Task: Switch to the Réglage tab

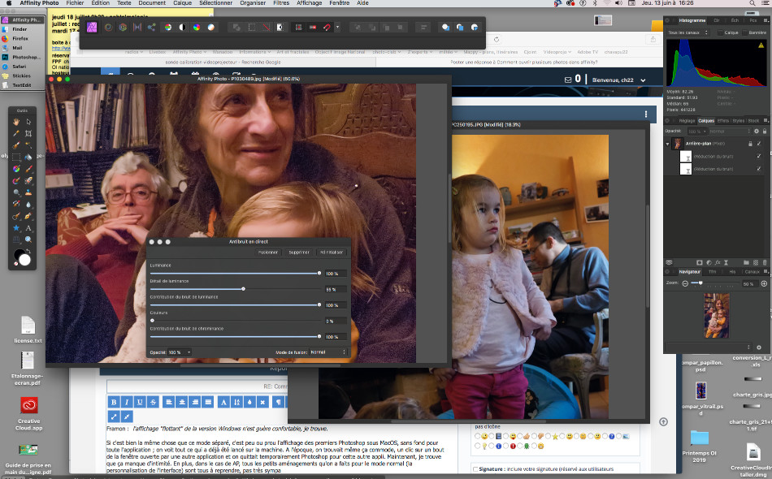Action: pos(687,120)
